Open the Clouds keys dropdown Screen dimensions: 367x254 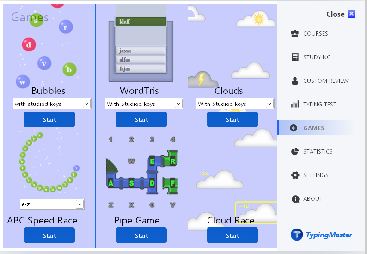point(235,104)
